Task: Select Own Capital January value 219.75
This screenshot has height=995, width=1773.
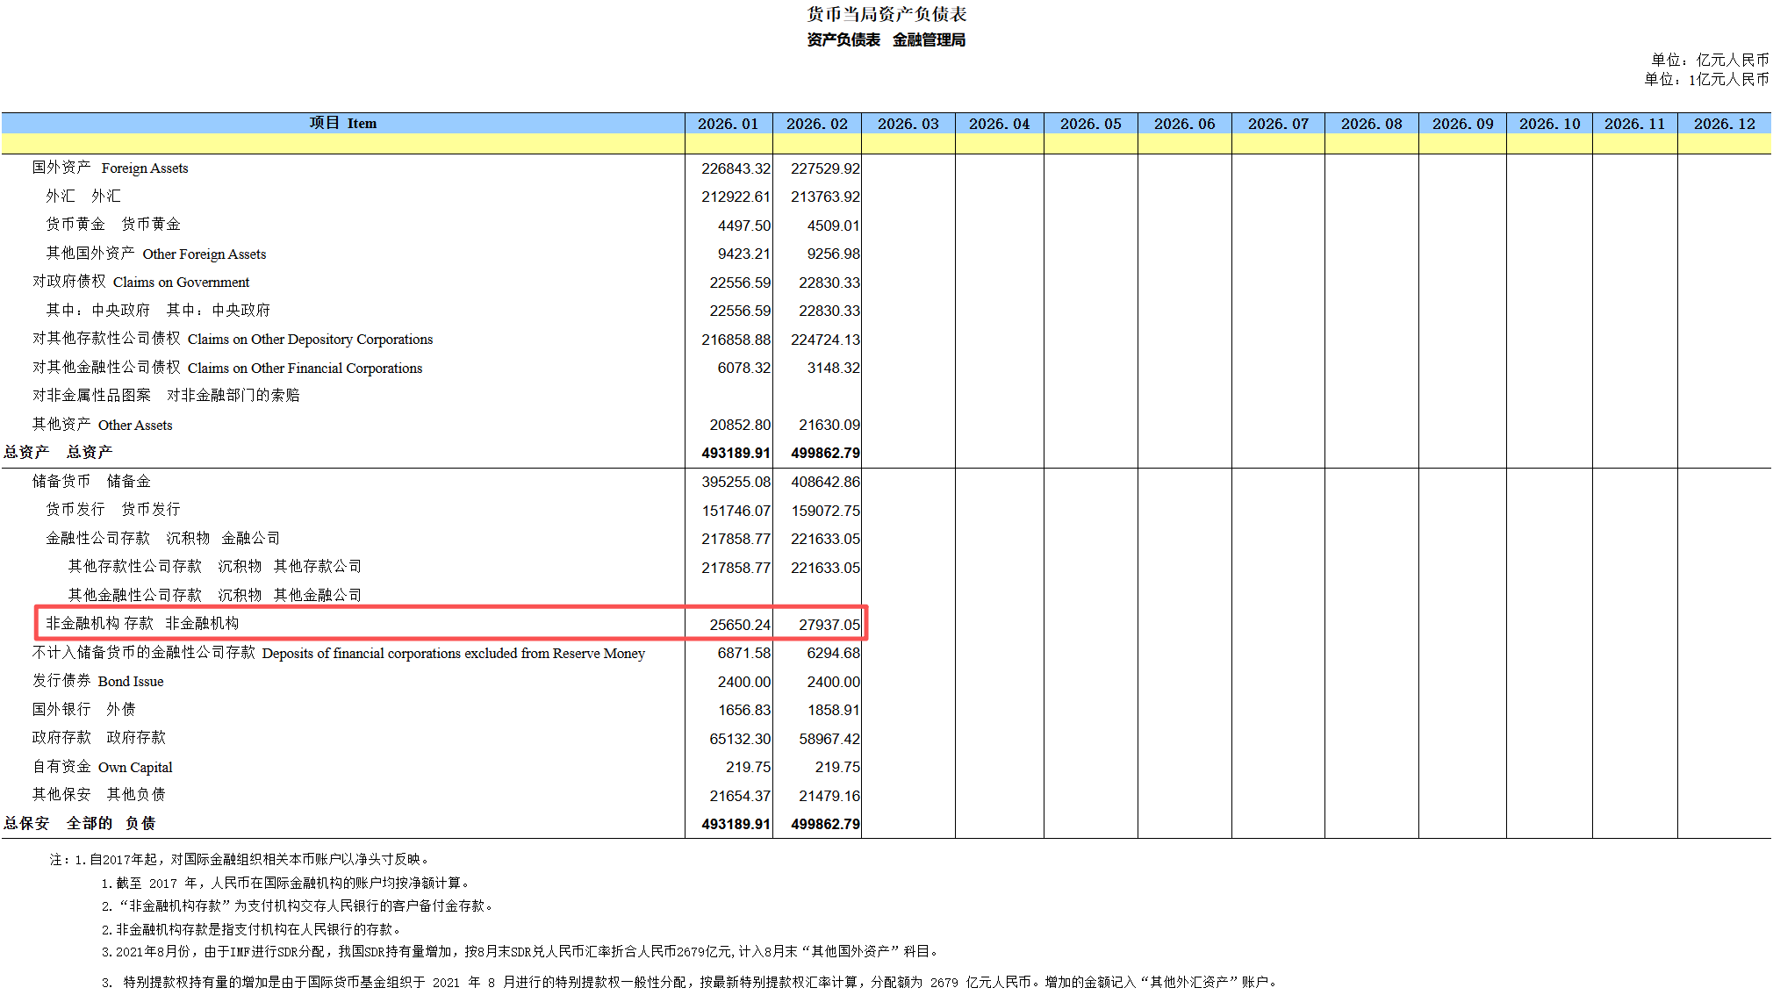Action: click(x=748, y=767)
